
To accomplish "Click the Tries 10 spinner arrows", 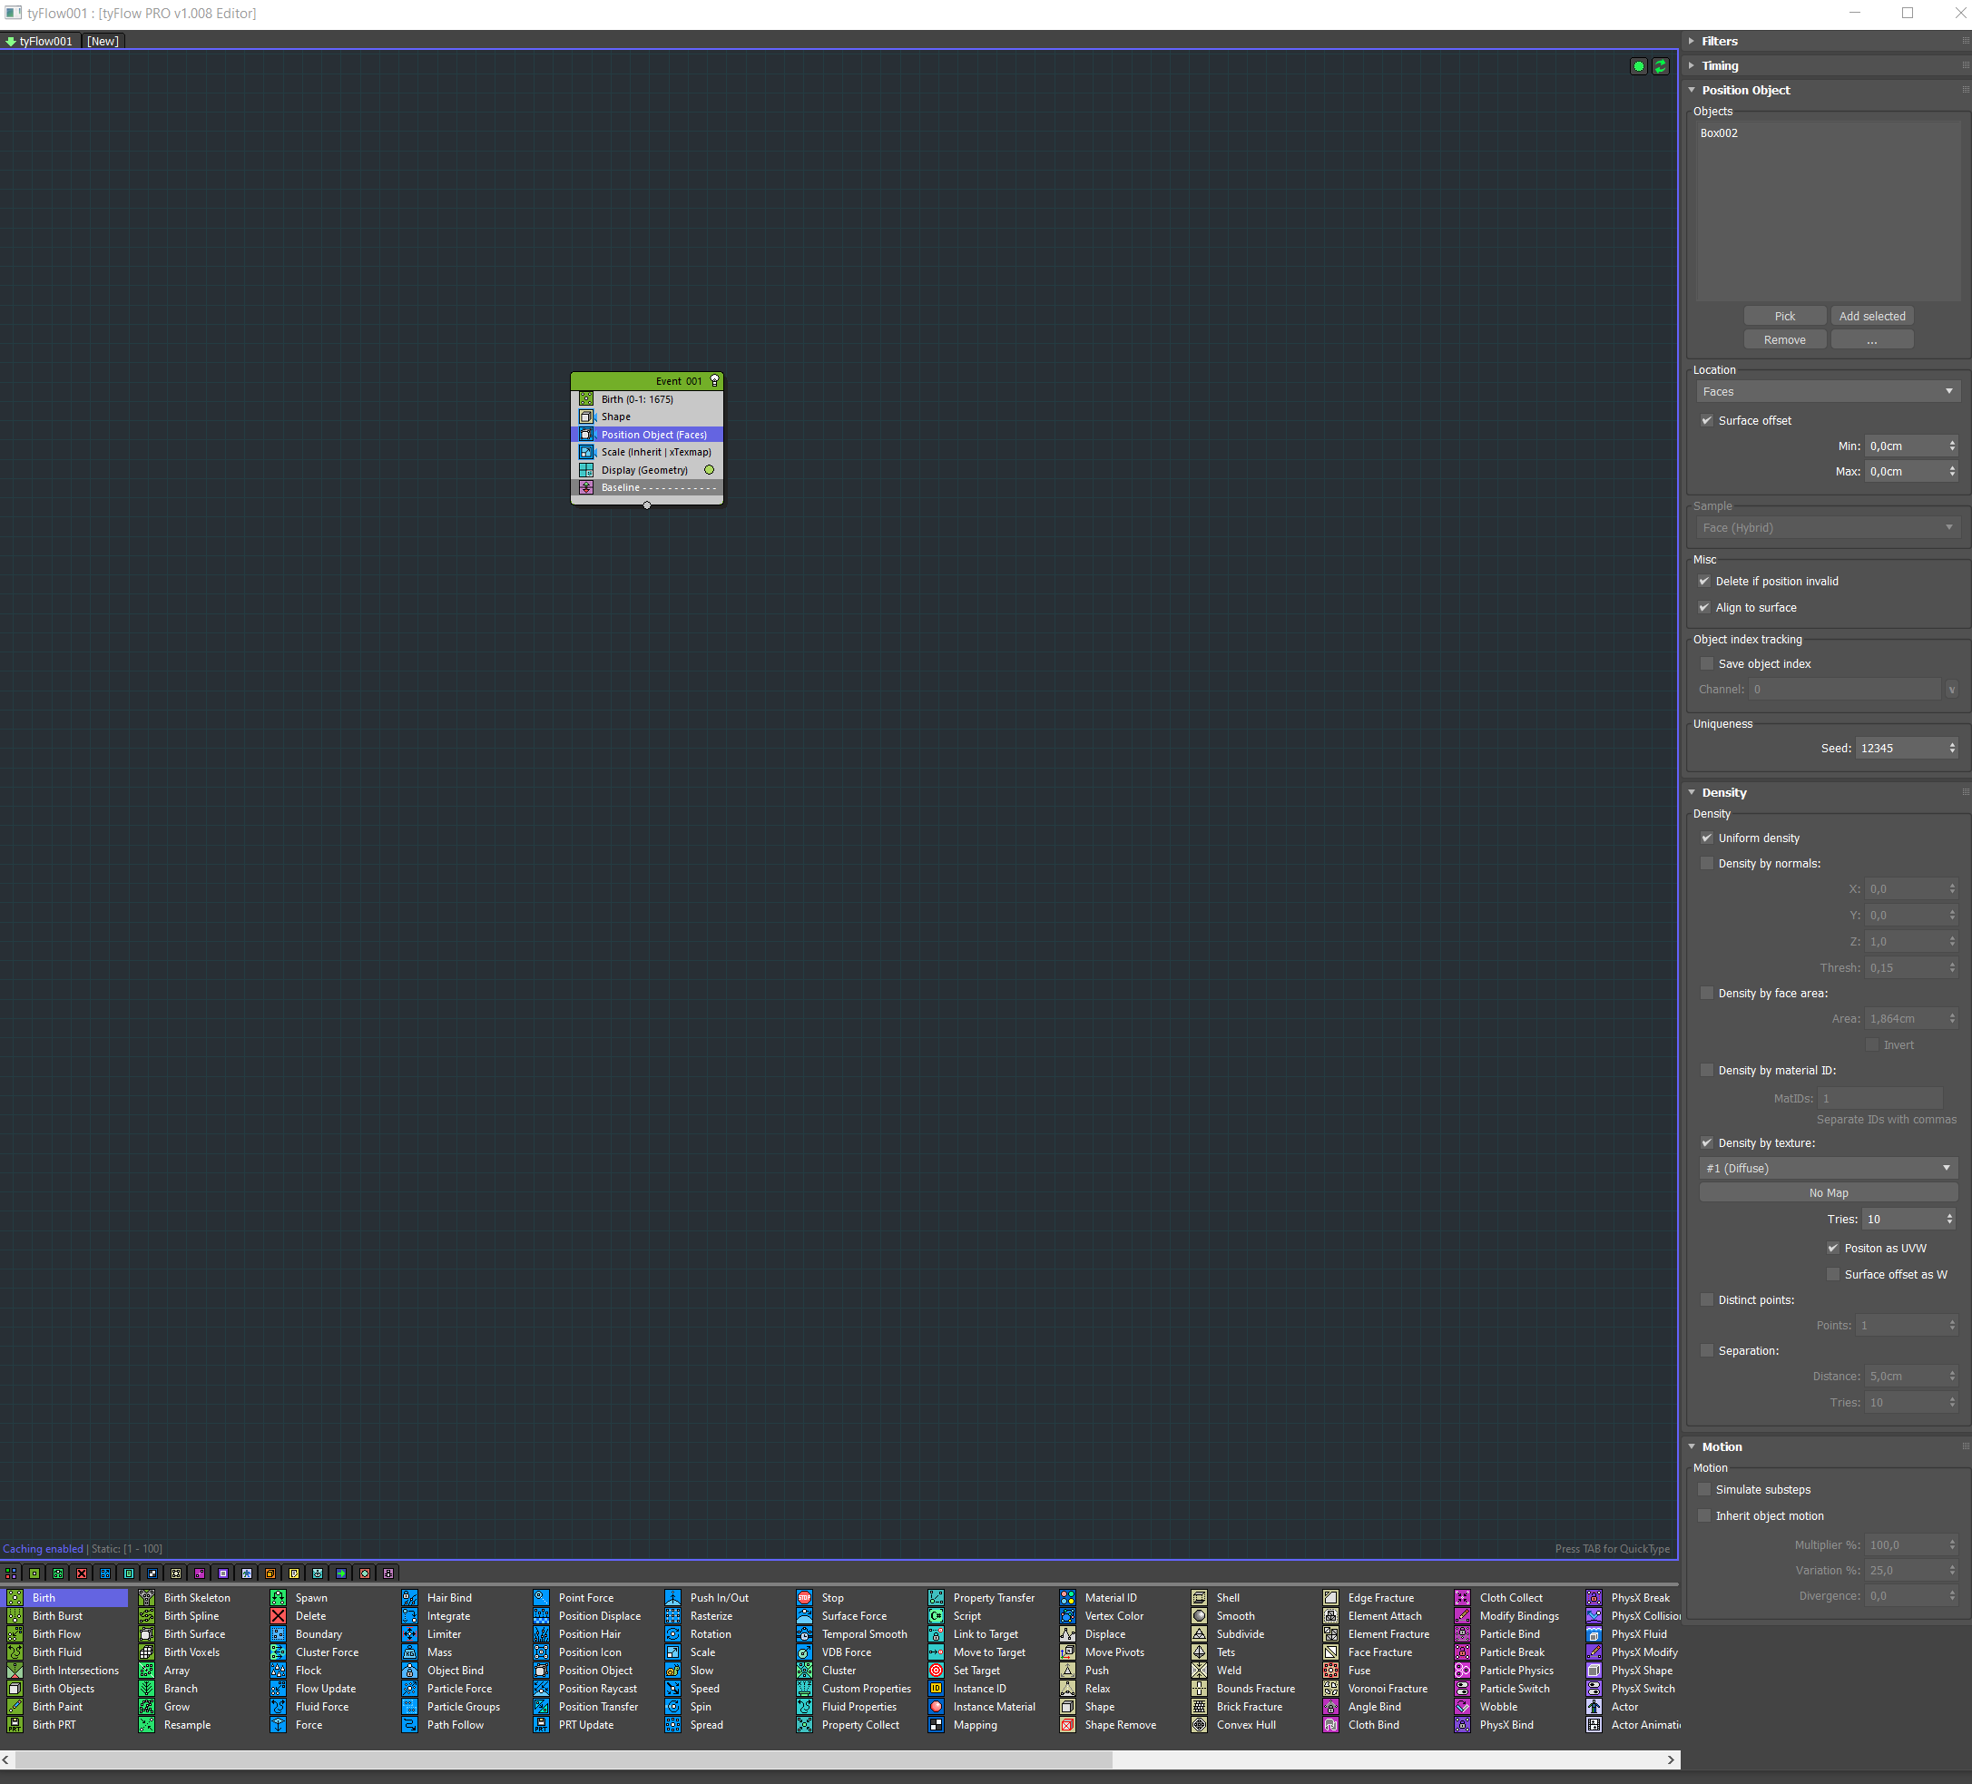I will coord(1948,1219).
